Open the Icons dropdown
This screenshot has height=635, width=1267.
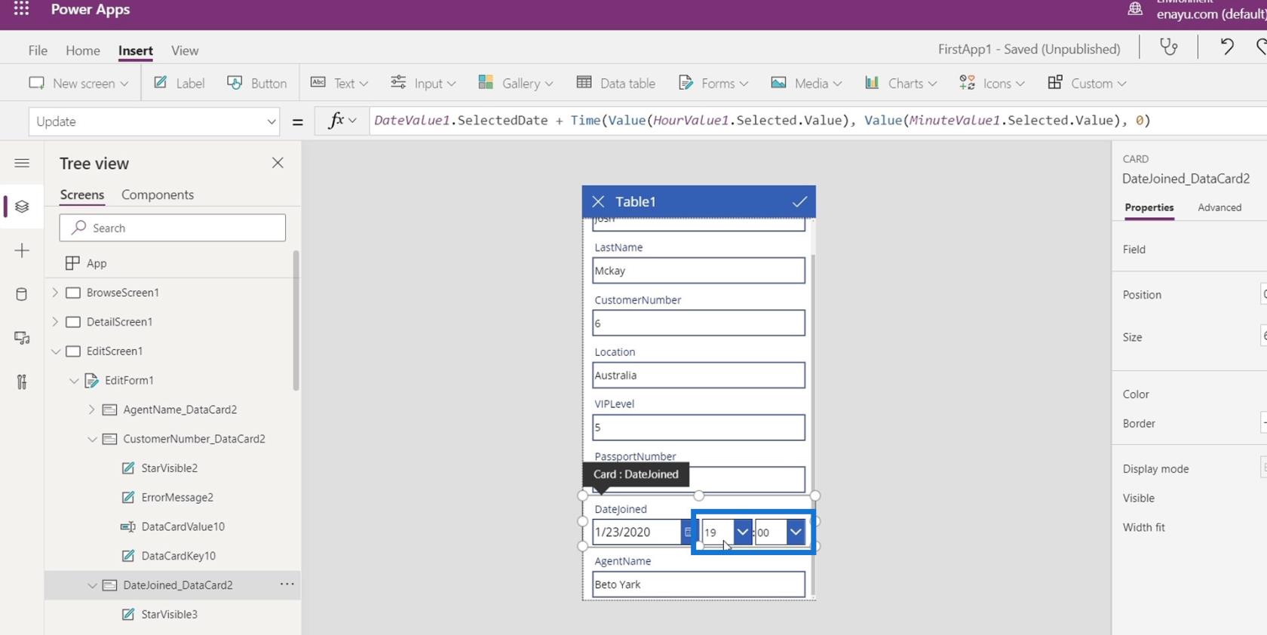coord(992,83)
